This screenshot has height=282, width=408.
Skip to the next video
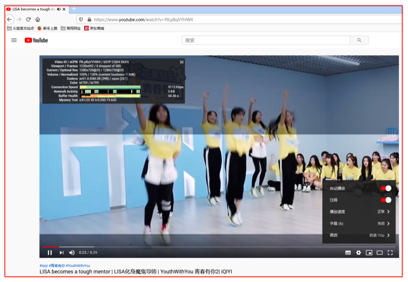coord(61,253)
